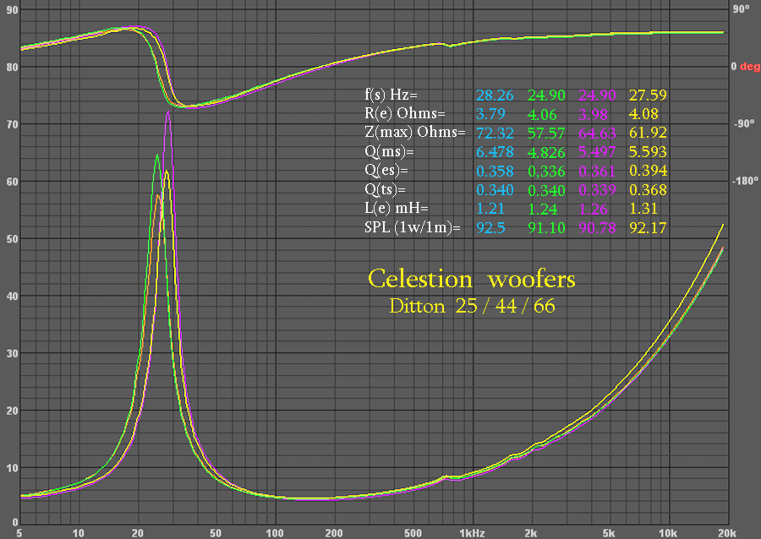The height and width of the screenshot is (539, 761).
Task: Select L(e) value 1.31
Action: [x=643, y=209]
